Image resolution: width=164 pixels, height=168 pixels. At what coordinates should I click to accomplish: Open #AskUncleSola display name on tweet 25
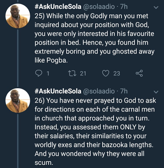click(x=58, y=7)
